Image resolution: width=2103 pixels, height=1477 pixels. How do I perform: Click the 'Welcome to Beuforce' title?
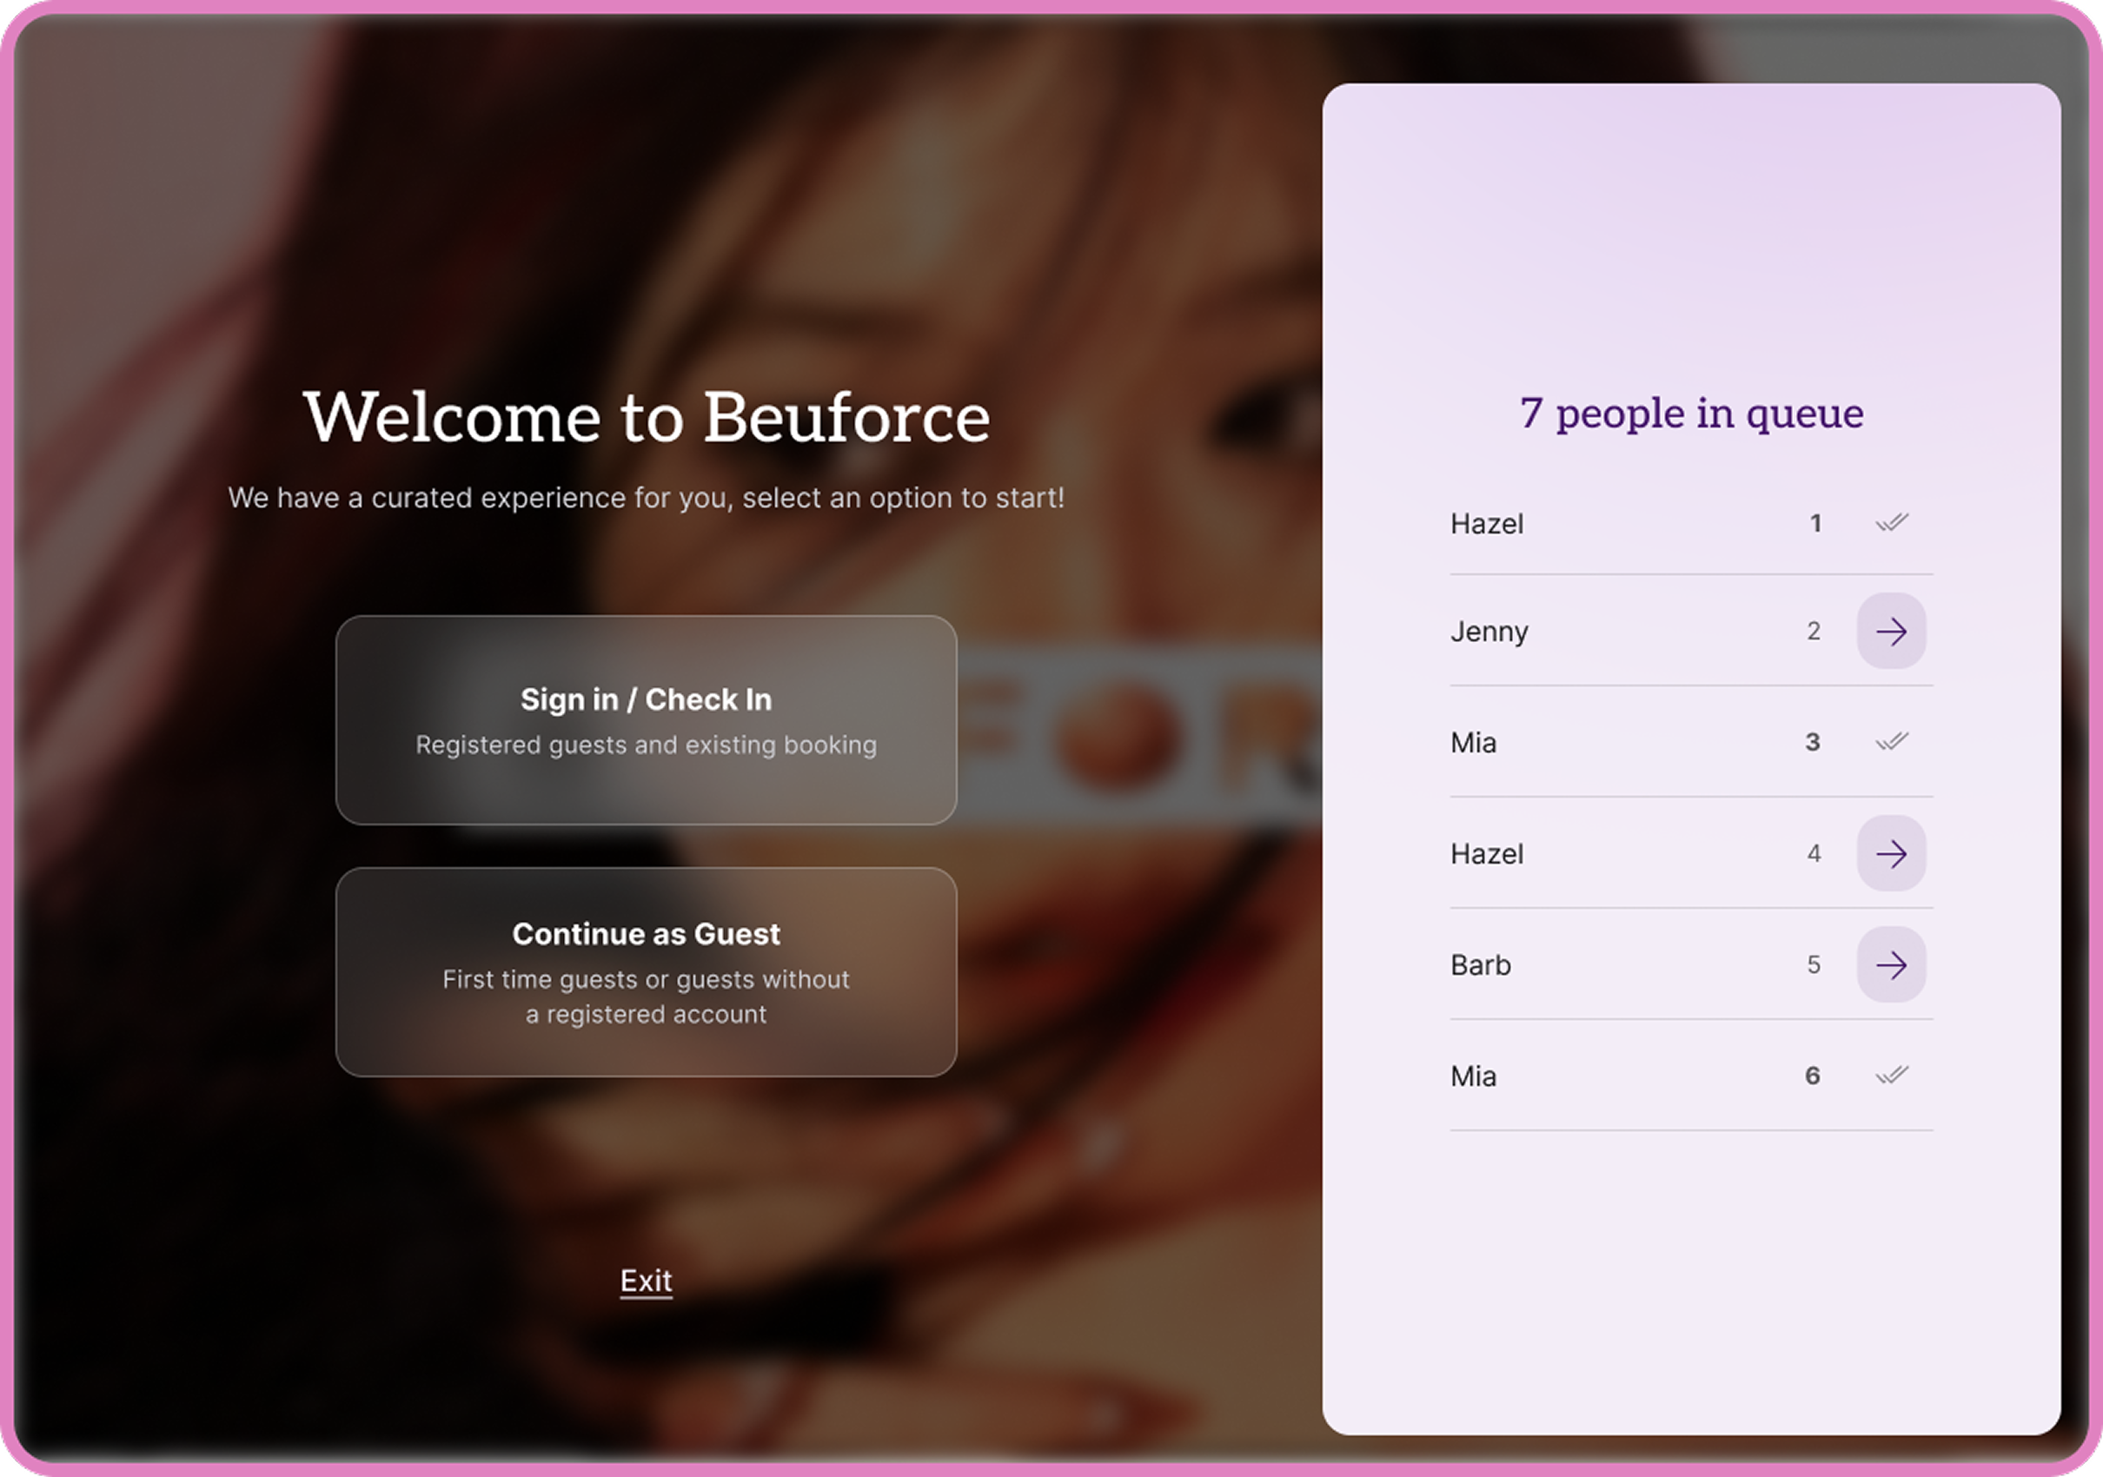(x=646, y=418)
